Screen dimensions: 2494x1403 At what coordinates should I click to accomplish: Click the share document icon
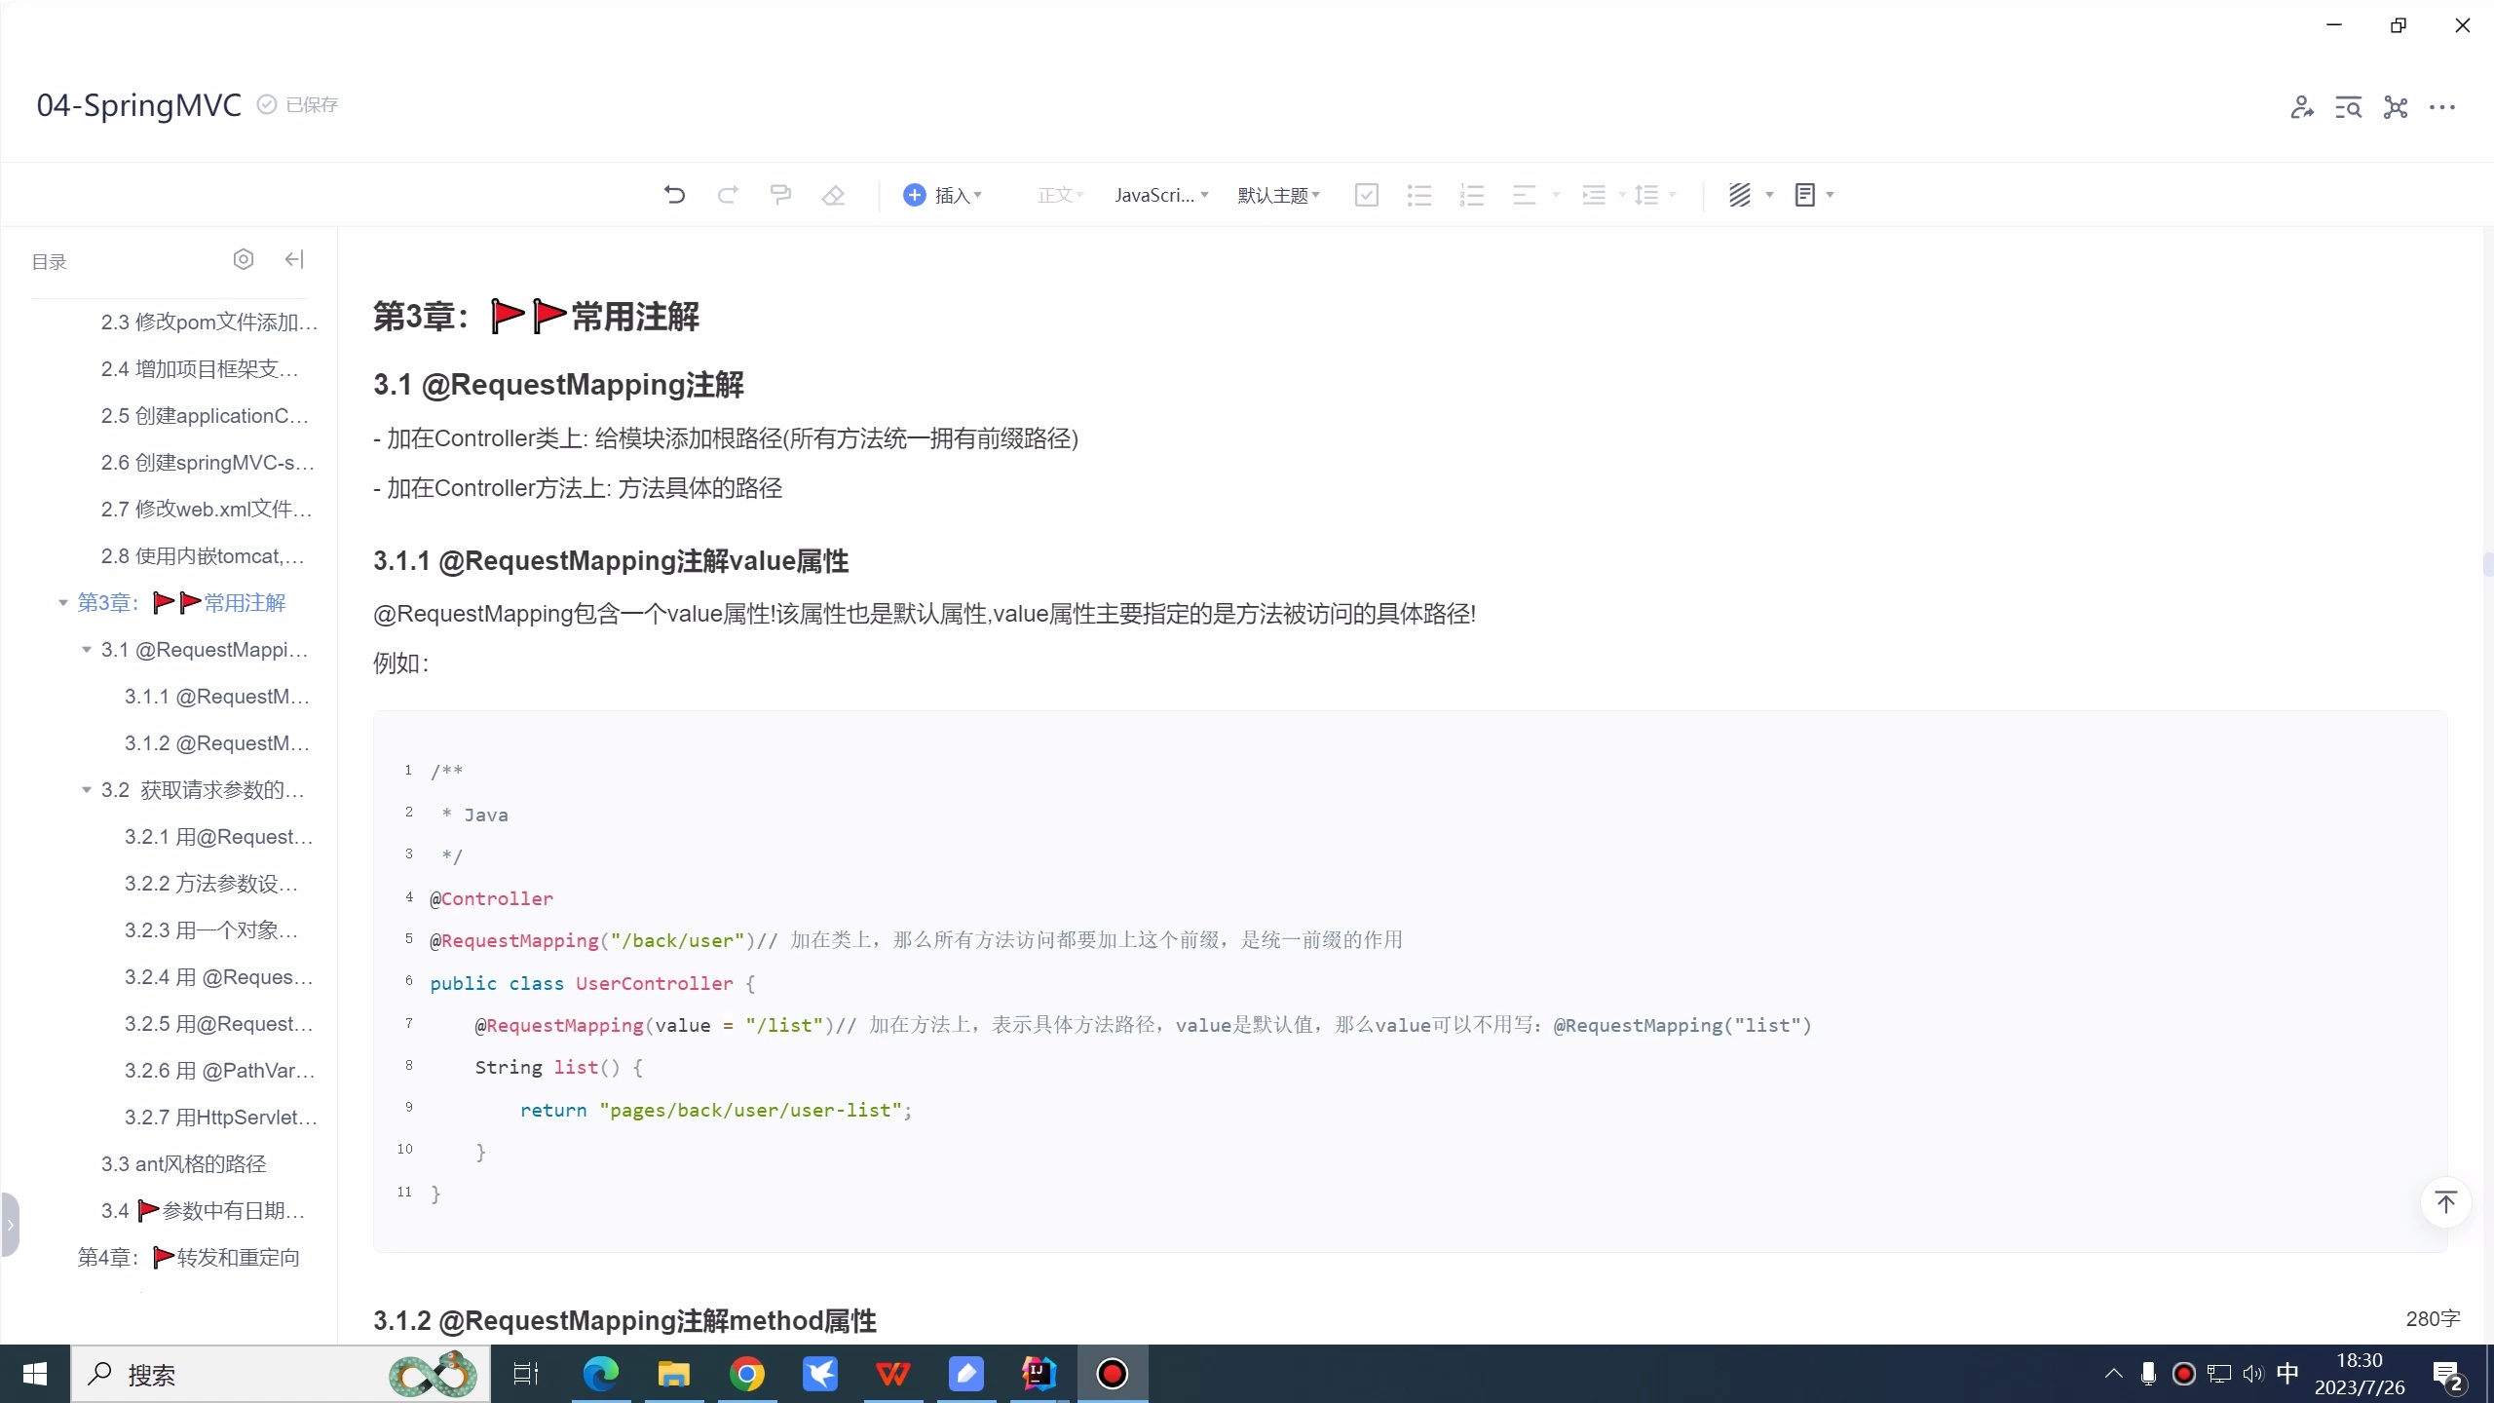point(2301,107)
